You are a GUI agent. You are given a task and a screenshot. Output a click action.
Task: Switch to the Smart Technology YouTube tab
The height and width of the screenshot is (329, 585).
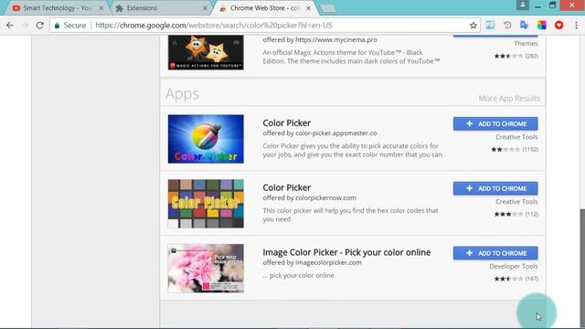(x=56, y=8)
